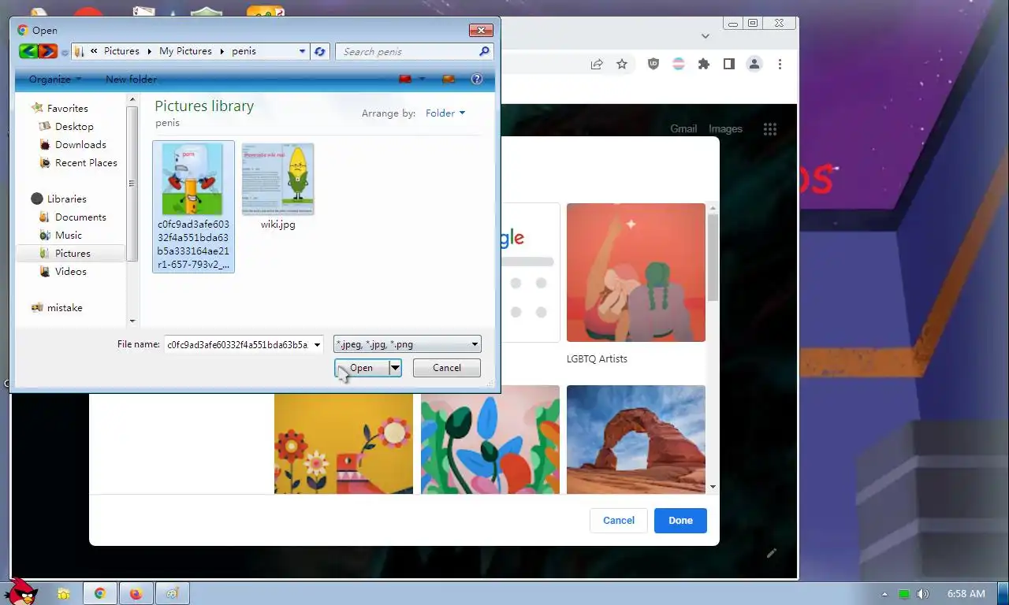
Task: Select mistake in the navigation pane
Action: [x=65, y=307]
